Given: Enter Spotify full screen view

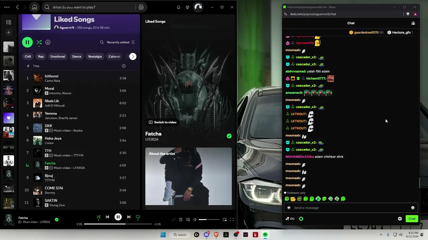Looking at the screenshot, I should (x=232, y=220).
